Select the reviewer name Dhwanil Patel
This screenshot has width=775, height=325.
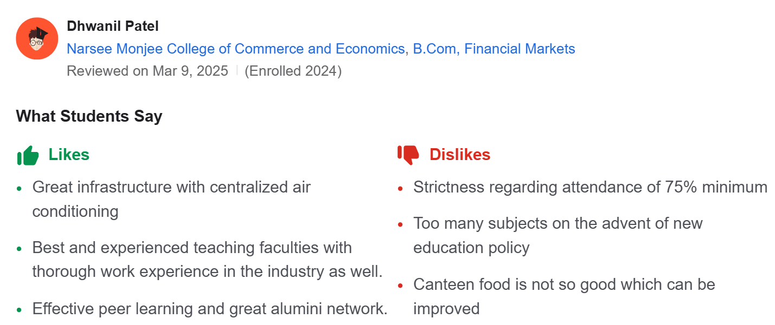coord(113,26)
